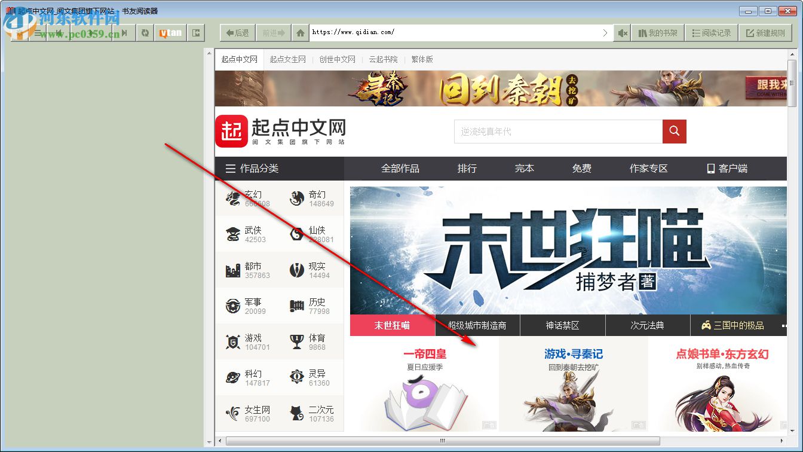Viewport: 803px width, 452px height.
Task: Open the 排行 rankings menu item
Action: (467, 169)
